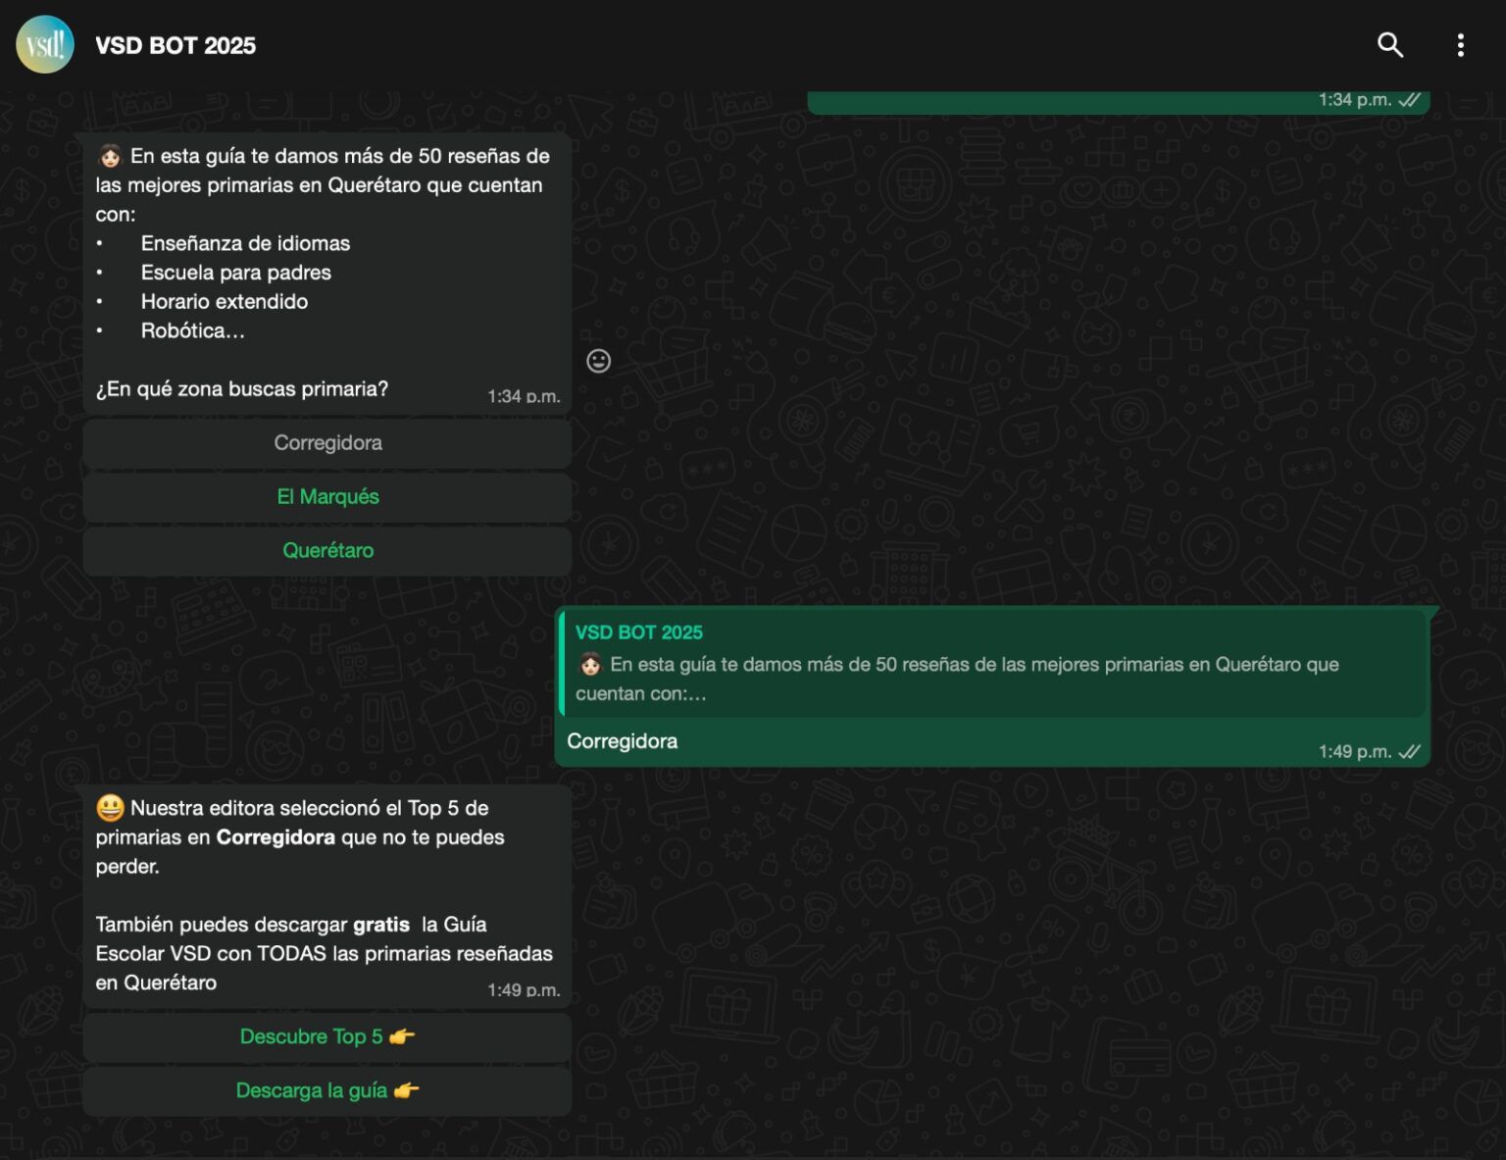Choose the Querétaro zone button
This screenshot has width=1506, height=1160.
coord(327,551)
